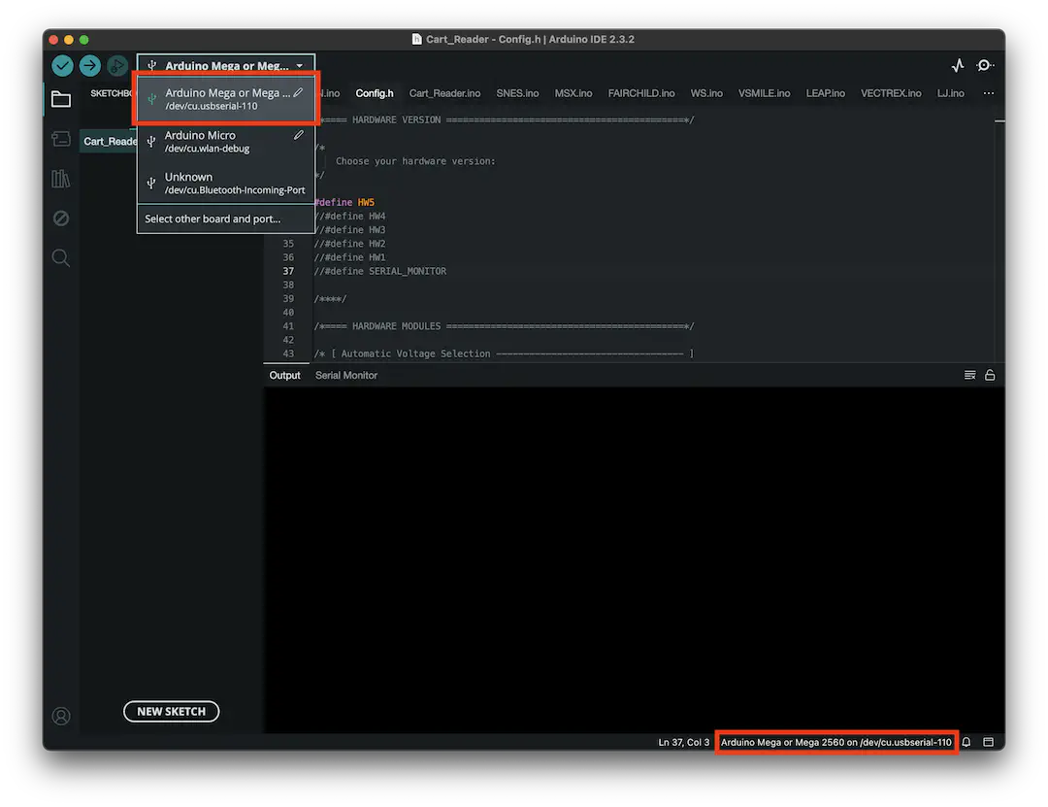
Task: Click the Ln 37, Col 3 cursor position
Action: (x=684, y=742)
